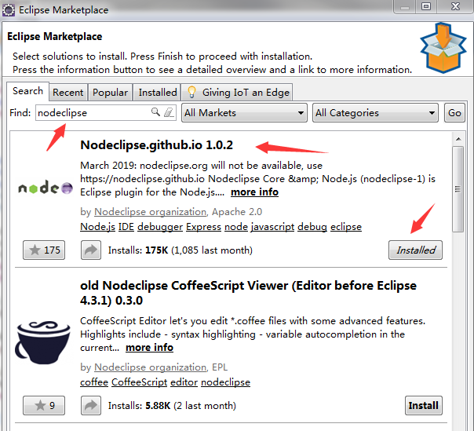474x431 pixels.
Task: Clear the search text with eraser icon
Action: pos(169,112)
